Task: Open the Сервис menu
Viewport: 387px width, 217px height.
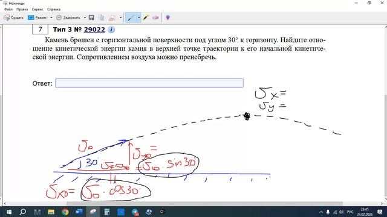Action: [x=37, y=10]
